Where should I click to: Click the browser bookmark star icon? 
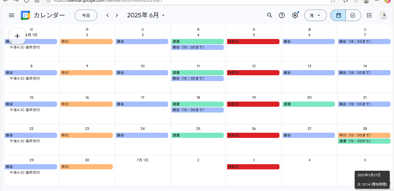(333, 1)
